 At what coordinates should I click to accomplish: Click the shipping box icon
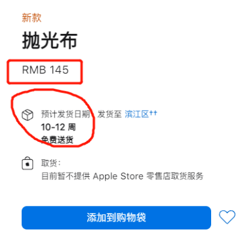point(27,115)
